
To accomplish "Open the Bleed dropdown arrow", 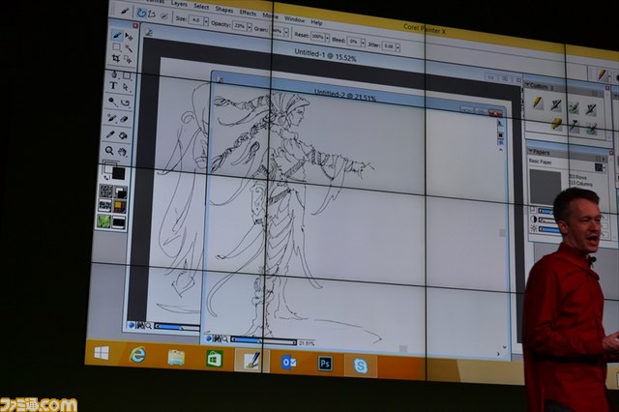I will [x=363, y=43].
